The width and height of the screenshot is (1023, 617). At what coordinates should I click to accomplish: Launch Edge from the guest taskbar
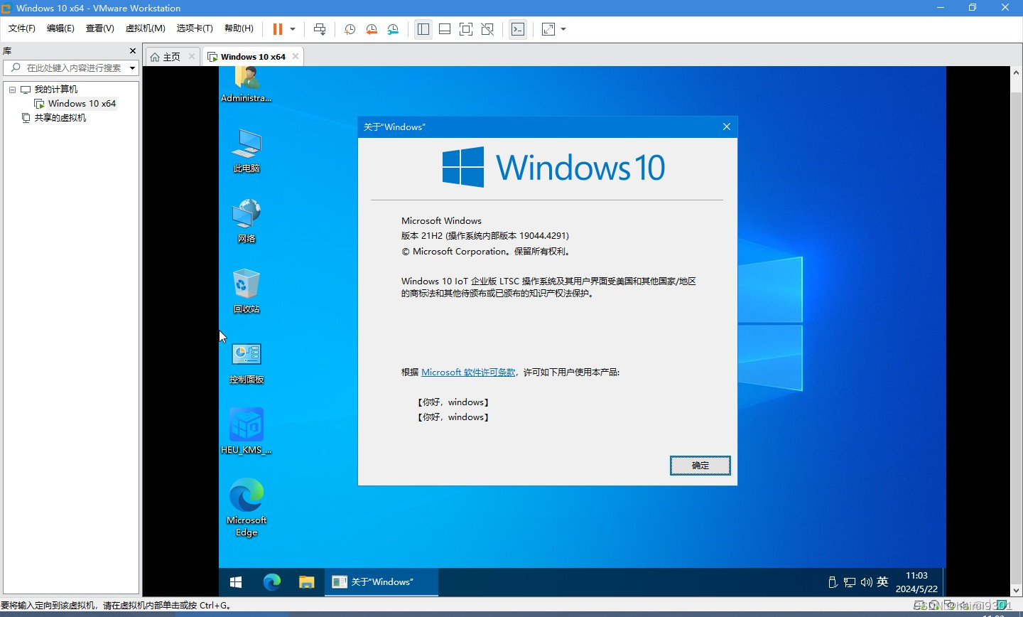[x=271, y=582]
